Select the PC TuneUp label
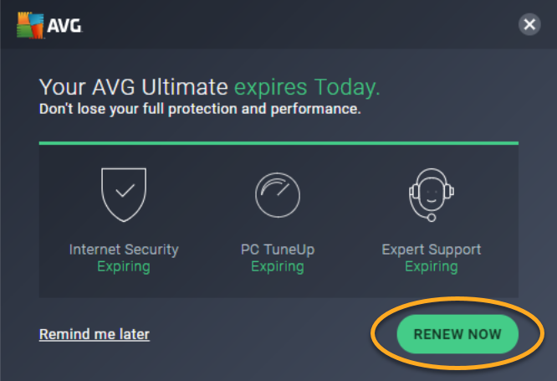The image size is (557, 381). coord(278,250)
